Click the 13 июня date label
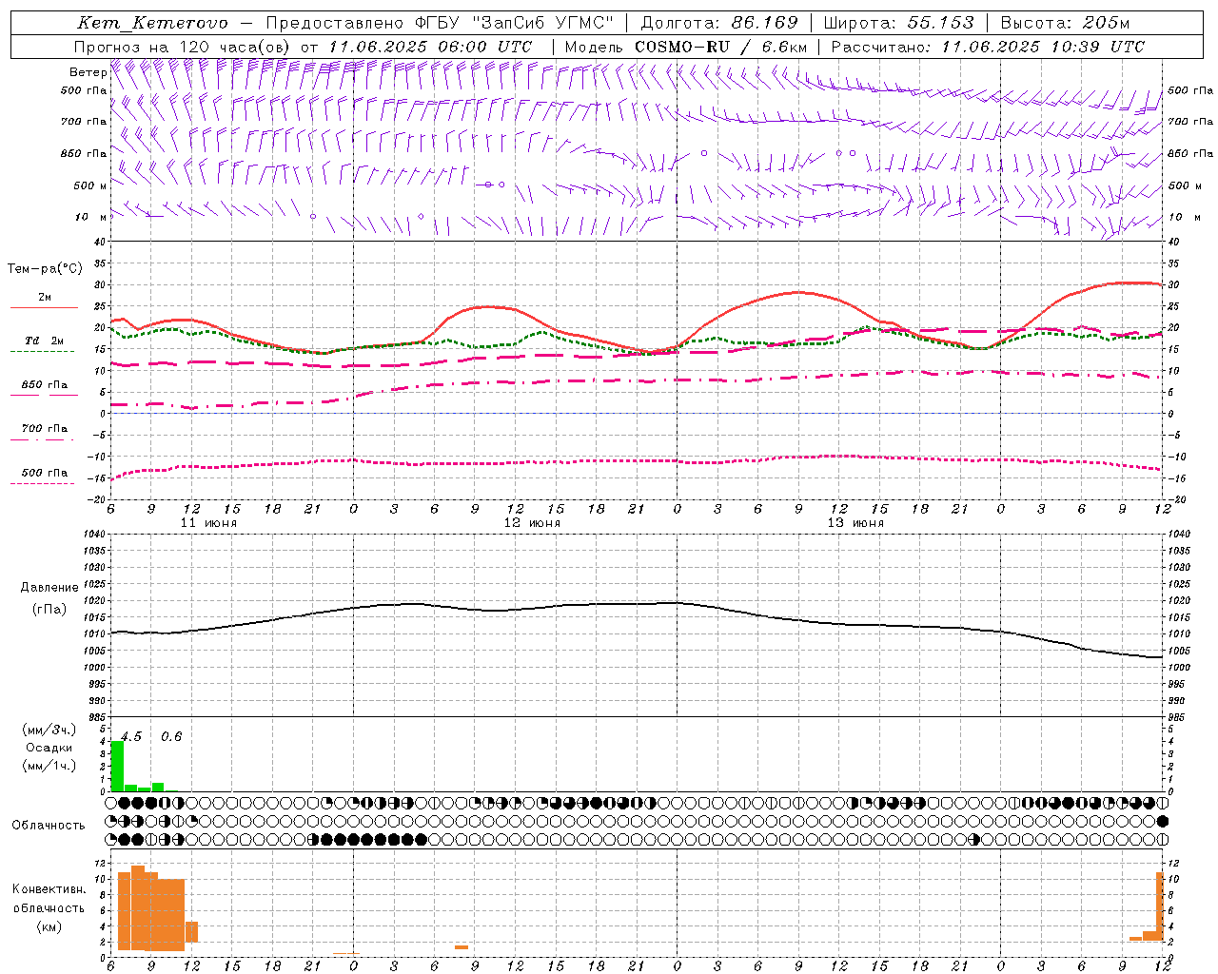Viewport: 1218px width, 974px height. point(855,523)
